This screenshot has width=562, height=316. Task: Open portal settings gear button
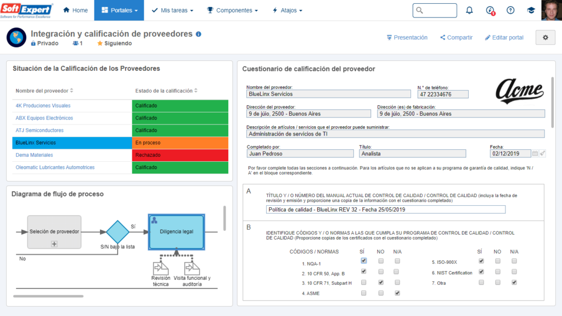pos(545,37)
